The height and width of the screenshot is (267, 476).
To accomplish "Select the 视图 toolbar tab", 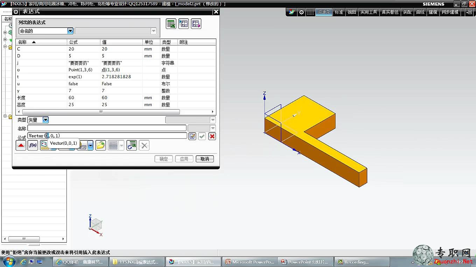I will click(352, 12).
